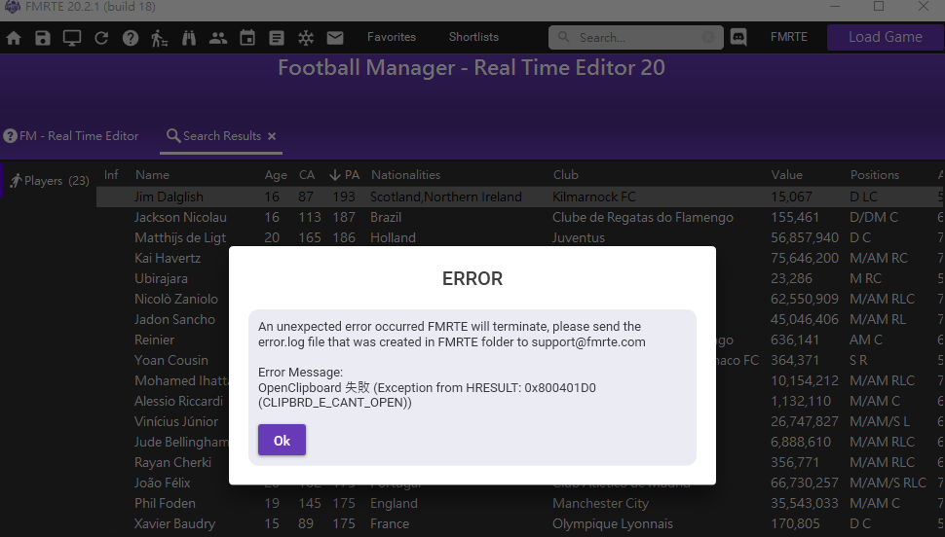Sort by the Name column header

click(x=153, y=175)
